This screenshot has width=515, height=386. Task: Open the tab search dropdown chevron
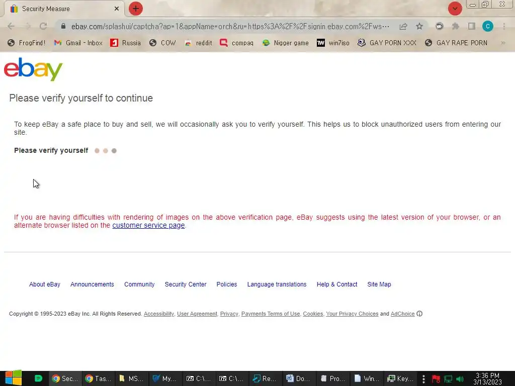pyautogui.click(x=455, y=9)
